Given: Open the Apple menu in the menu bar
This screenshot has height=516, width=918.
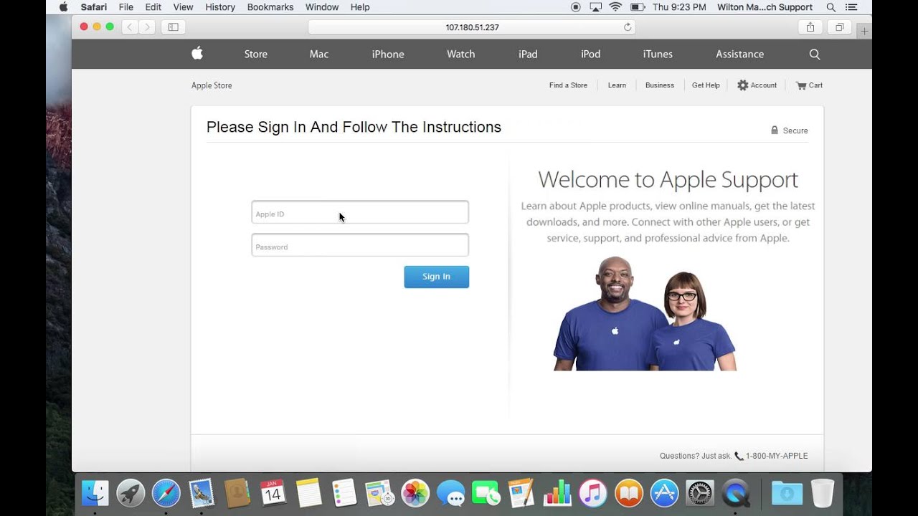Looking at the screenshot, I should pyautogui.click(x=63, y=7).
